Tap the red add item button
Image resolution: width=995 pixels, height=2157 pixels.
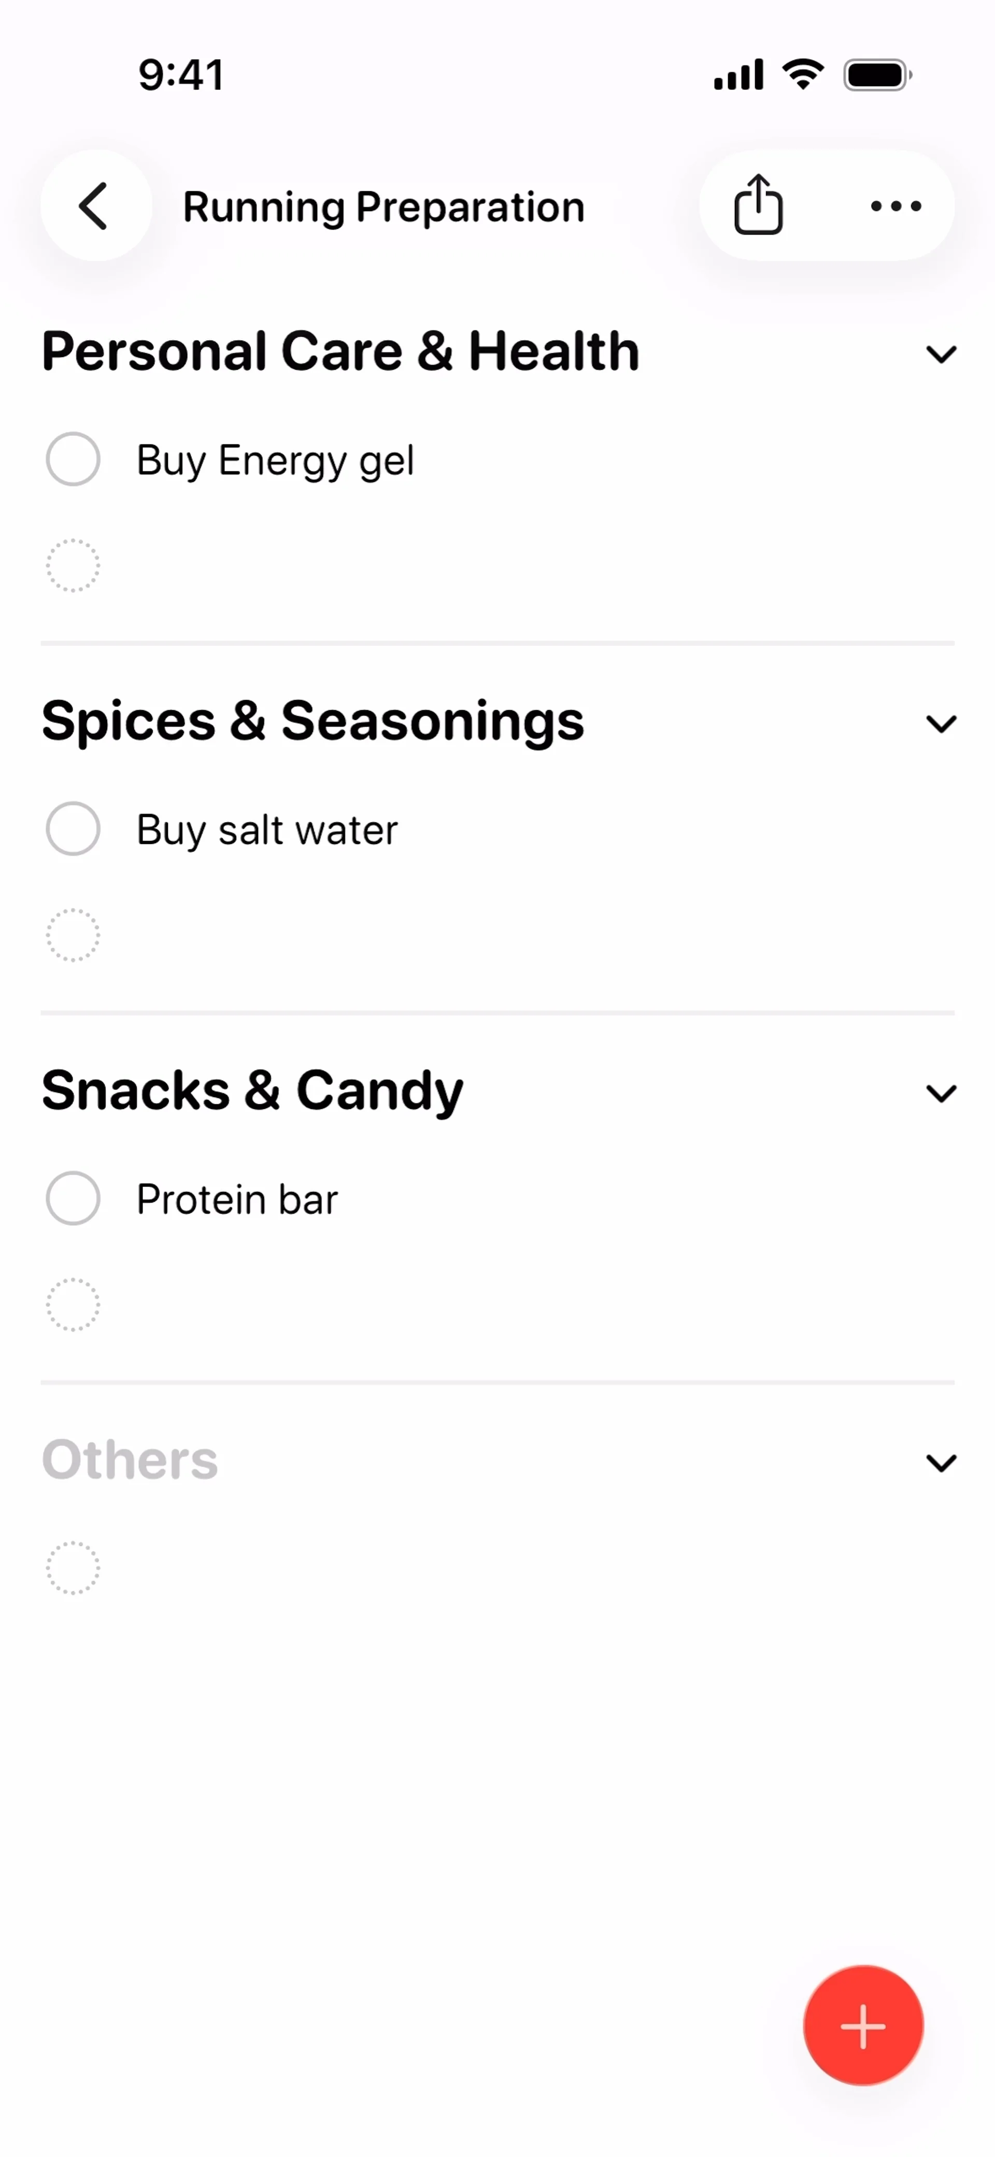point(863,2026)
